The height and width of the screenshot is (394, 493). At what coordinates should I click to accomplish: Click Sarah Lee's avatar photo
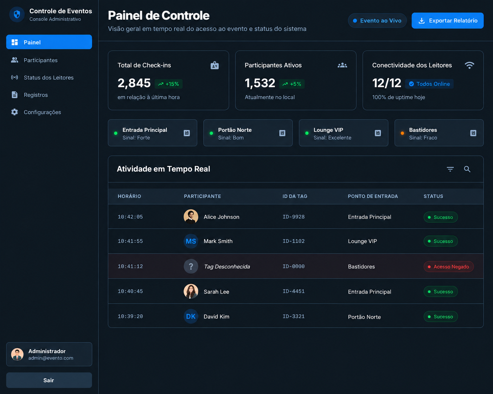pos(191,291)
